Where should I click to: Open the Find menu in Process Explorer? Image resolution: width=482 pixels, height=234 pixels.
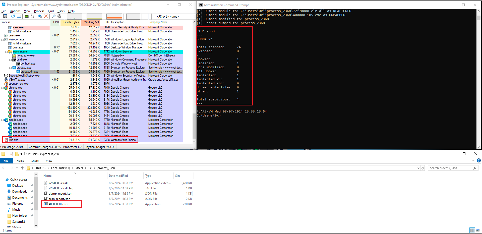(x=51, y=11)
